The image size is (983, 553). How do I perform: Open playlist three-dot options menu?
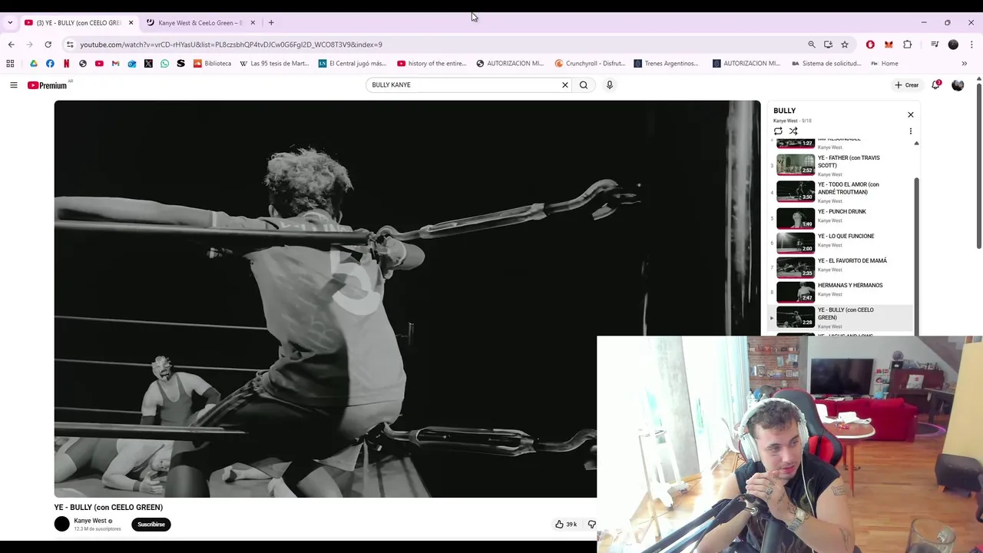(x=911, y=131)
